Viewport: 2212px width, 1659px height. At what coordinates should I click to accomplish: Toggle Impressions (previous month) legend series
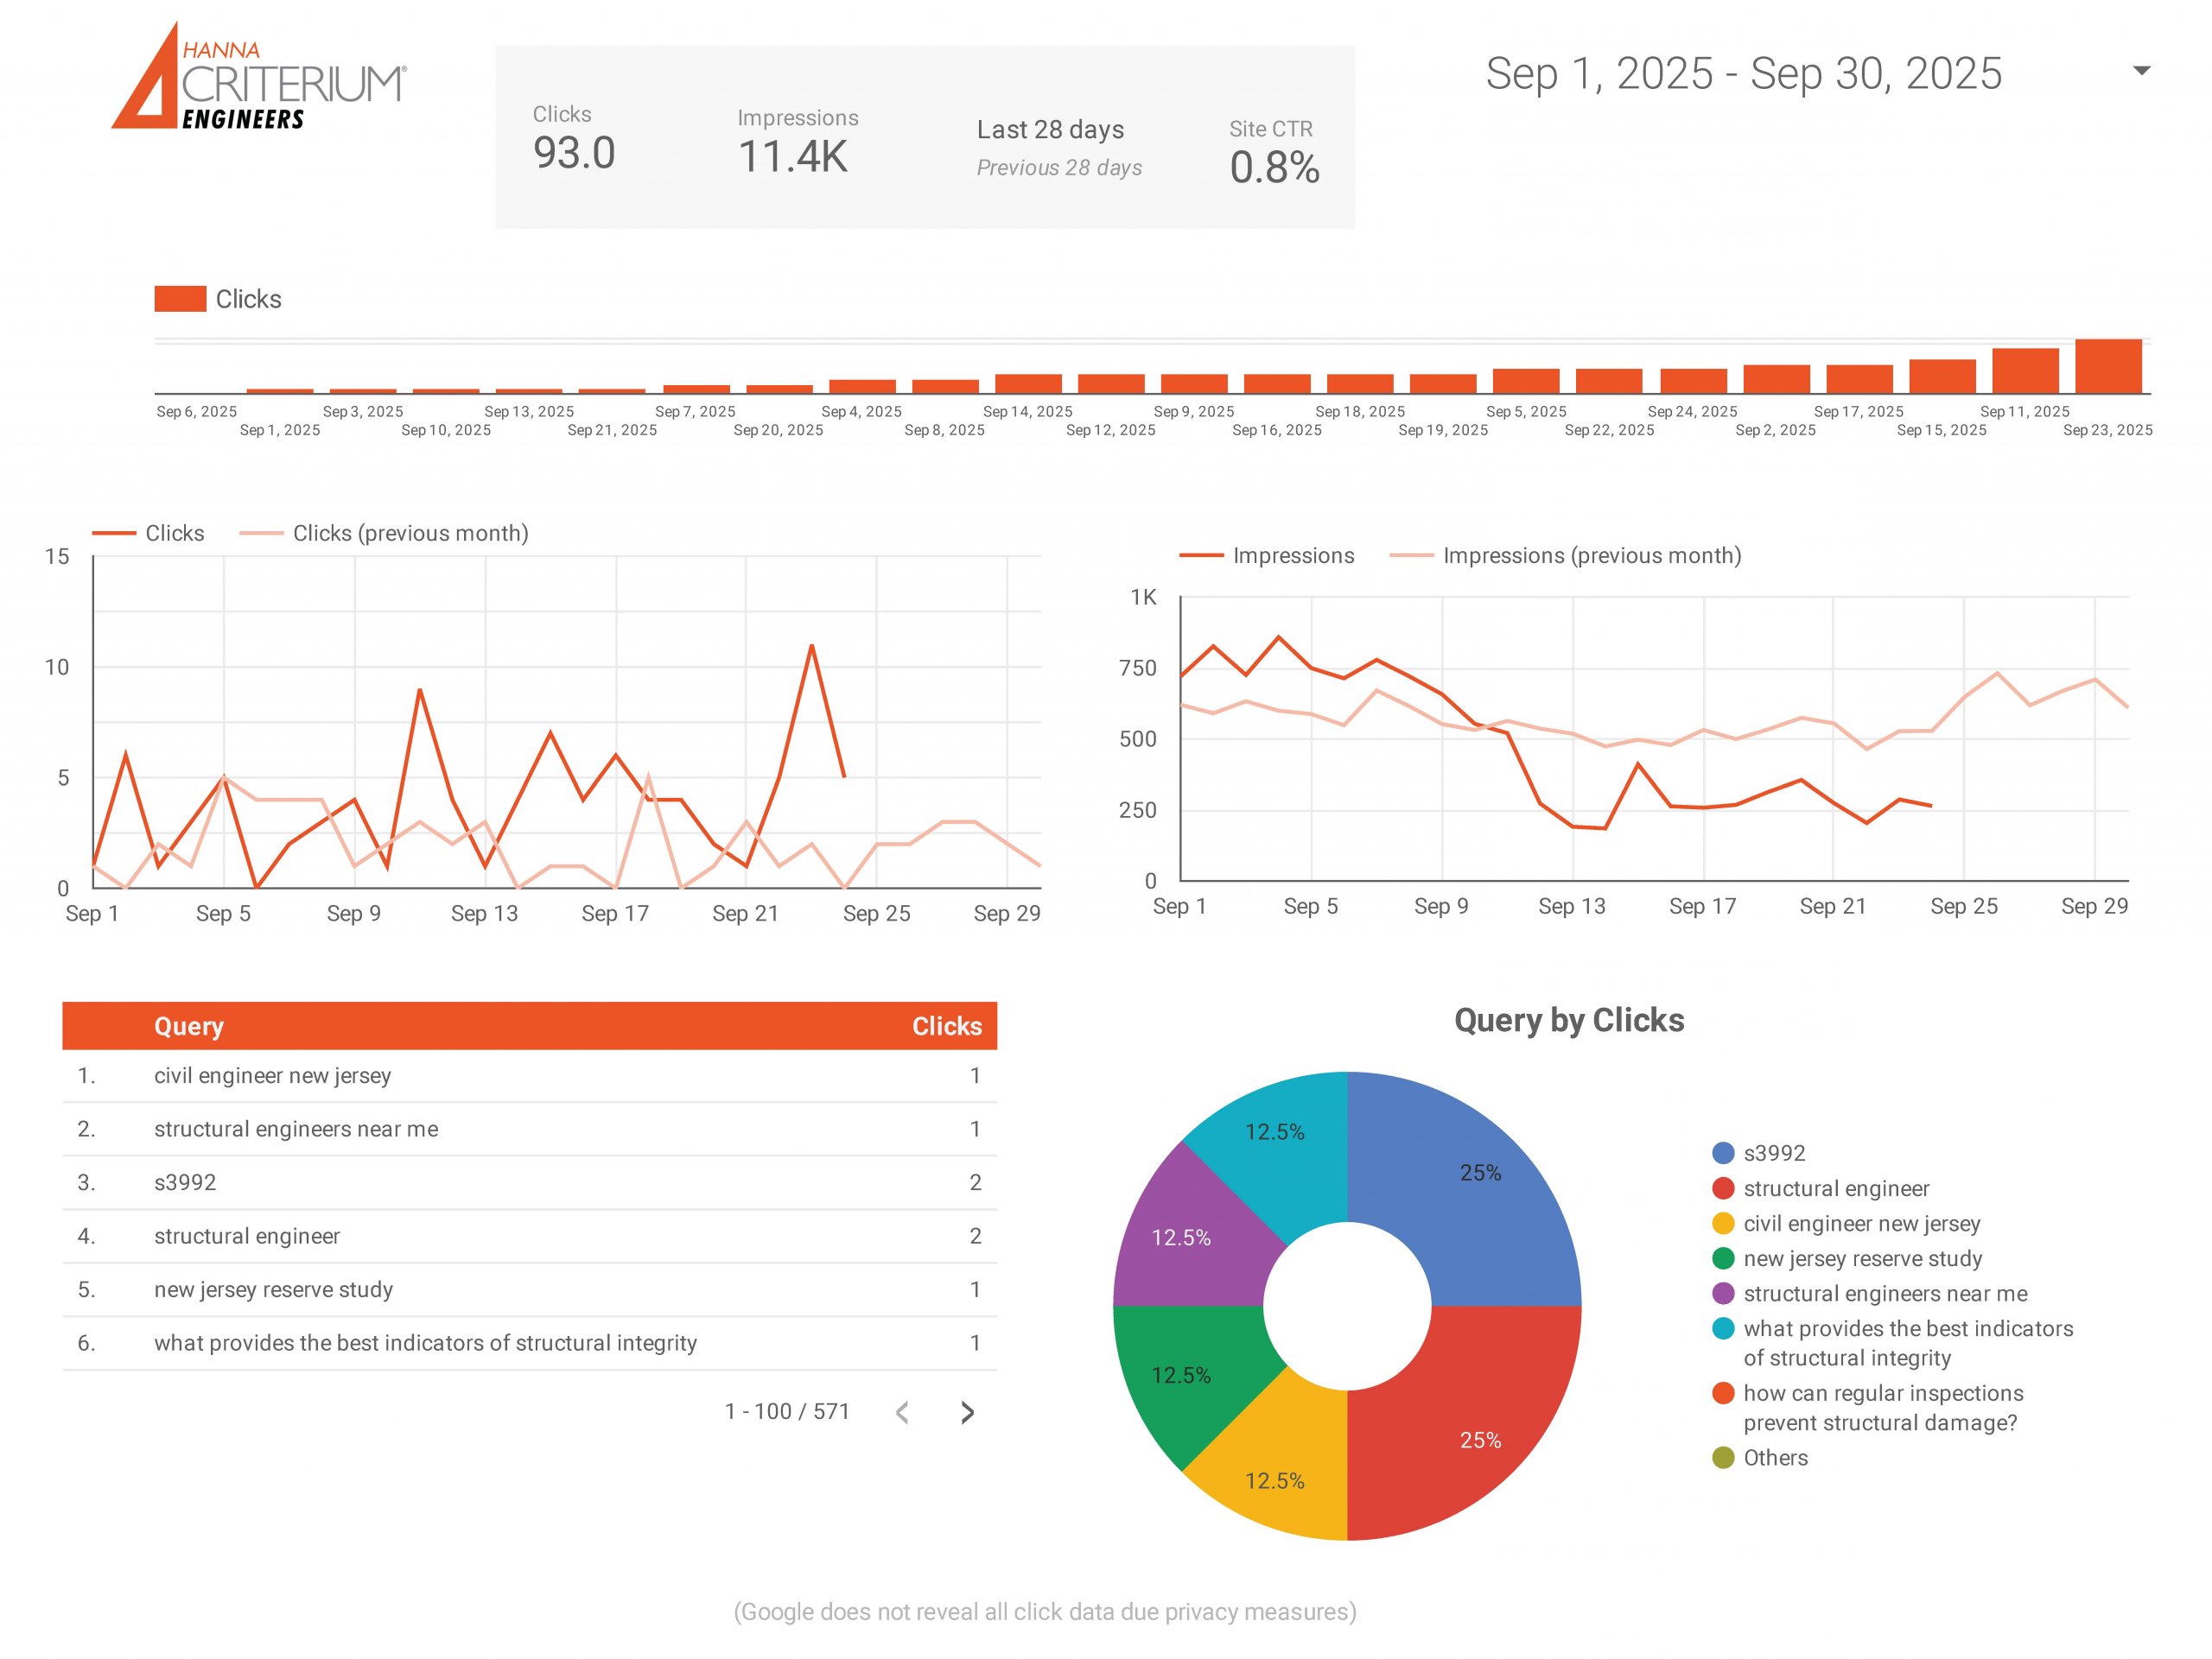pyautogui.click(x=1591, y=555)
